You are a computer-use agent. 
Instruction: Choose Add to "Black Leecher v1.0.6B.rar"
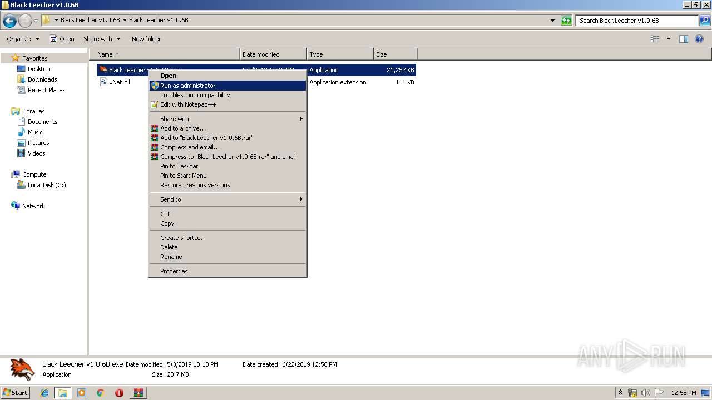click(228, 138)
